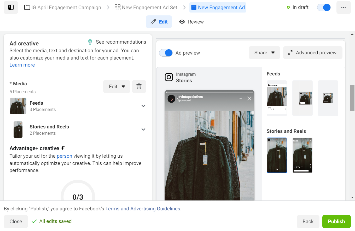Delete the media using trash icon
Screen dimensions: 355x231
139,86
